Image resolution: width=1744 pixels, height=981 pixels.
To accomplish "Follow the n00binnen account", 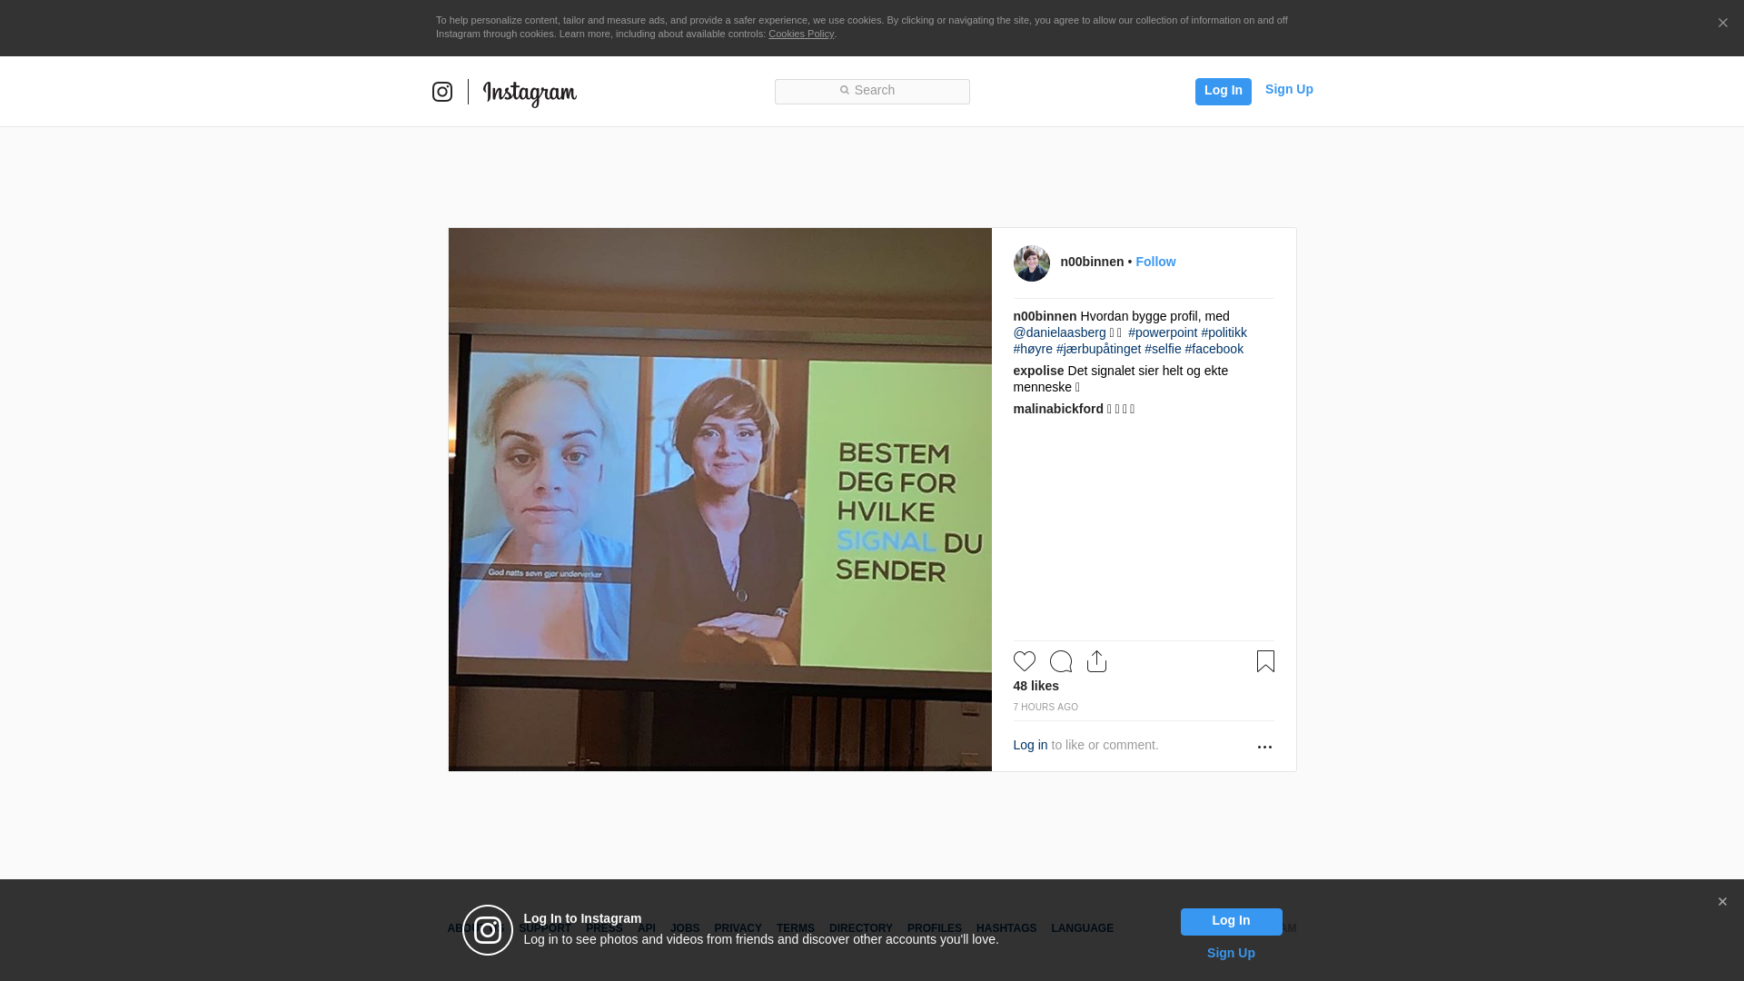I will point(1155,262).
